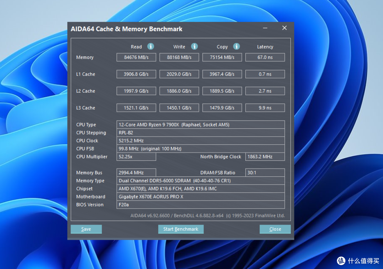The image size is (383, 269).
Task: Click Memory Type field DDR5-6000 SDRAM
Action: point(200,181)
